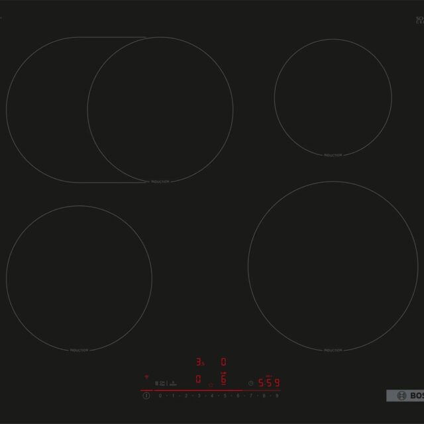The height and width of the screenshot is (424, 424).
Task: Set power level to 5 on slider
Action: [225, 396]
